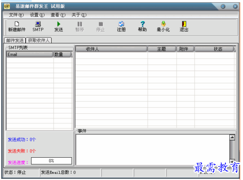This screenshot has width=243, height=180.
Task: Click the 数量 column header
Action: click(x=62, y=54)
